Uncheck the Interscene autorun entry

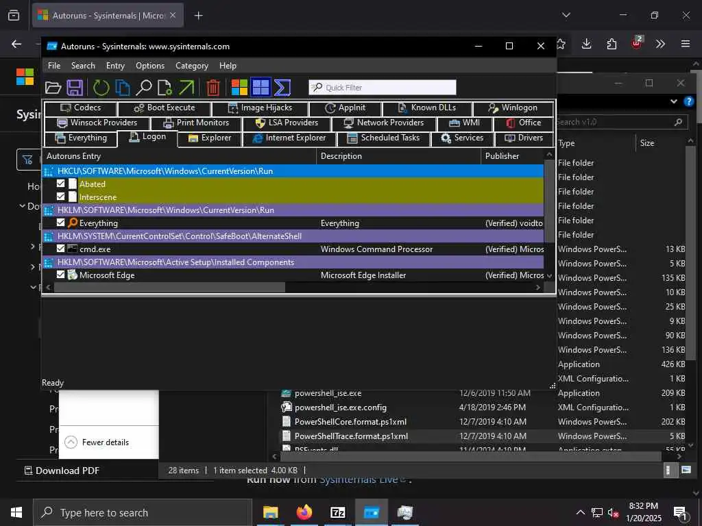point(61,197)
